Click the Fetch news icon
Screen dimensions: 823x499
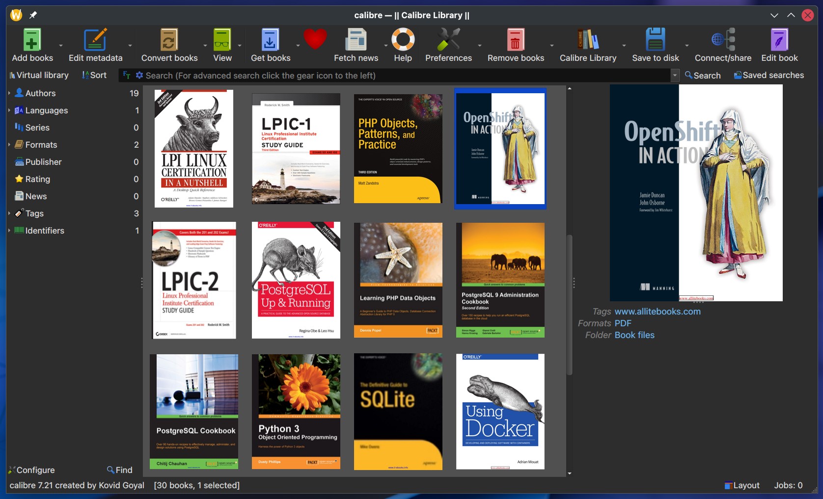click(x=356, y=40)
